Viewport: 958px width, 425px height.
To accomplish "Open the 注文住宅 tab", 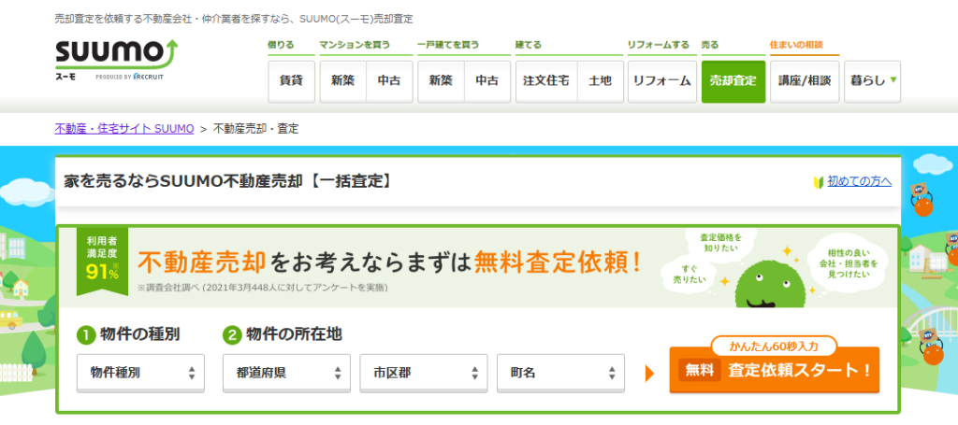I will click(x=546, y=81).
